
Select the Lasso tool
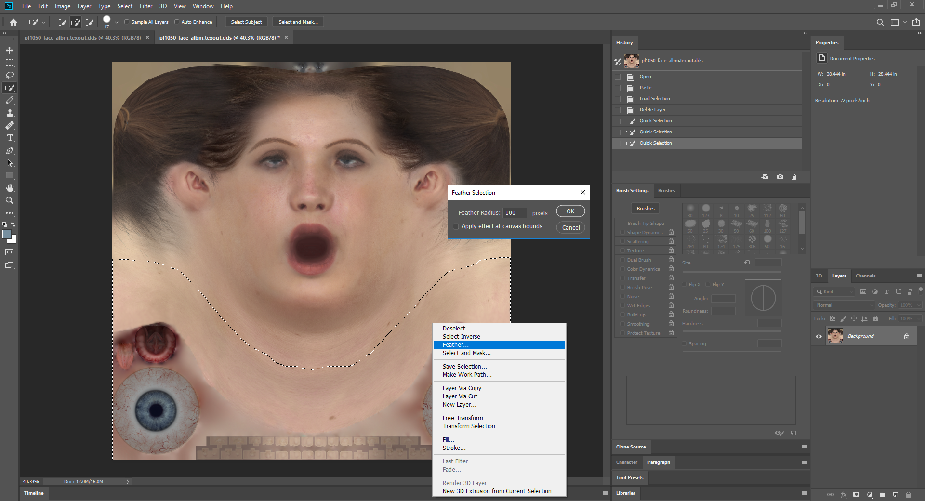(x=10, y=75)
